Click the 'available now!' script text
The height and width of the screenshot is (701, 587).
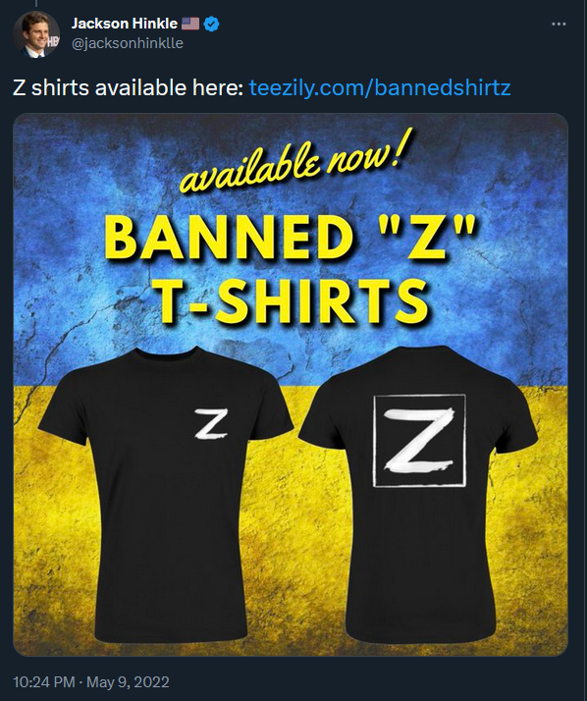295,163
